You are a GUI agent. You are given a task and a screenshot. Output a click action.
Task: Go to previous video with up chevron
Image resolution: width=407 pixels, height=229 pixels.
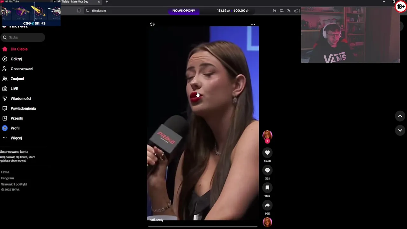pos(400,116)
